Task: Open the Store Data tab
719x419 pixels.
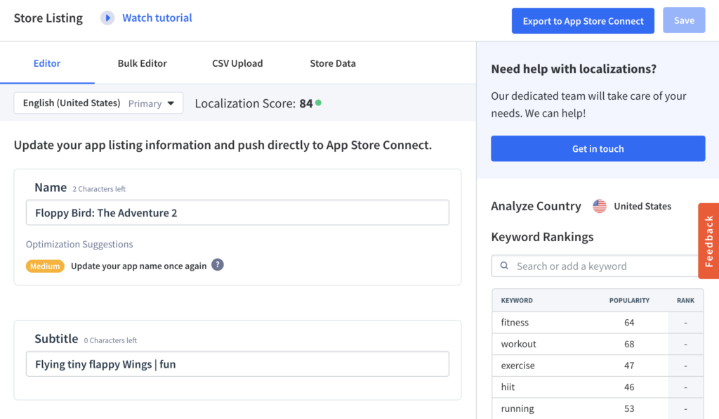Action: pos(333,63)
